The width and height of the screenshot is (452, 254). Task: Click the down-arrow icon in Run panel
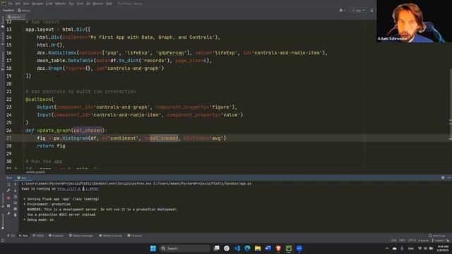16,190
